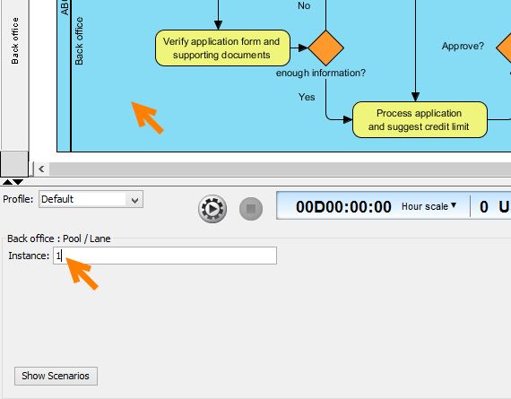The image size is (511, 399).
Task: Start the simulation with the gear play button
Action: (212, 209)
